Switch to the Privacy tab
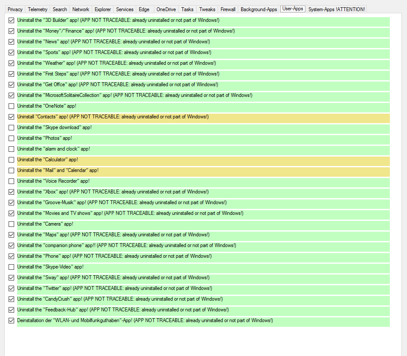Image resolution: width=407 pixels, height=356 pixels. (15, 9)
